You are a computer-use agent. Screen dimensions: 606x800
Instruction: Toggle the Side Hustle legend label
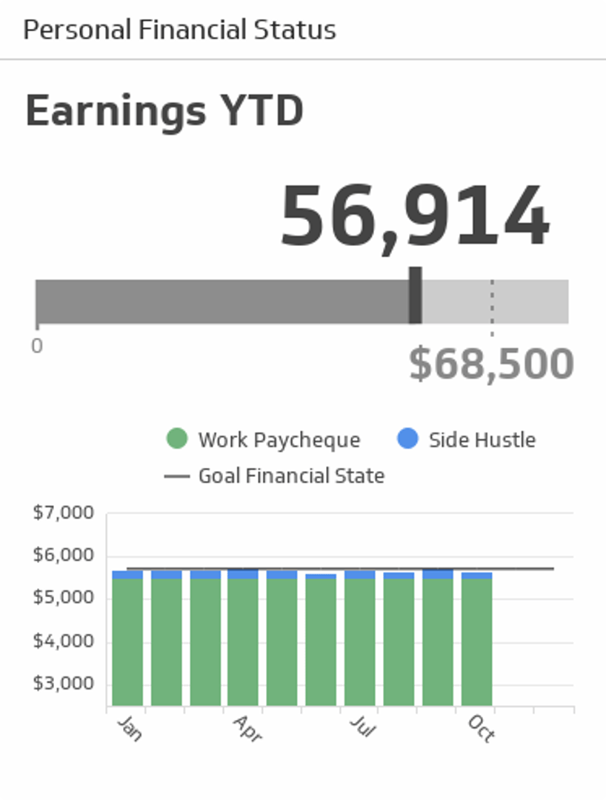(482, 440)
